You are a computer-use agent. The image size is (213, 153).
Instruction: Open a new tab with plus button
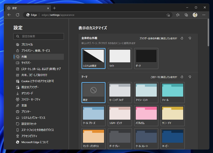tap(54, 8)
